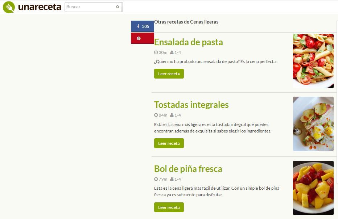Click the page's vertical scrollbar

337,109
